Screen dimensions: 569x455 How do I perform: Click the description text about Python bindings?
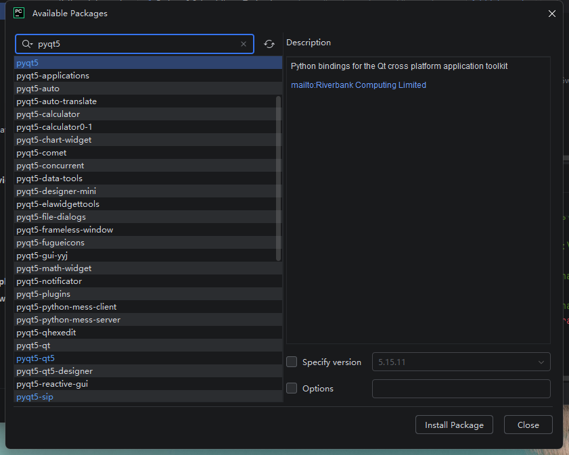pos(399,66)
